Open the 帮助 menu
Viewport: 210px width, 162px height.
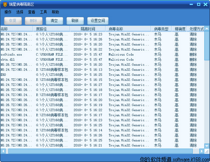55,12
